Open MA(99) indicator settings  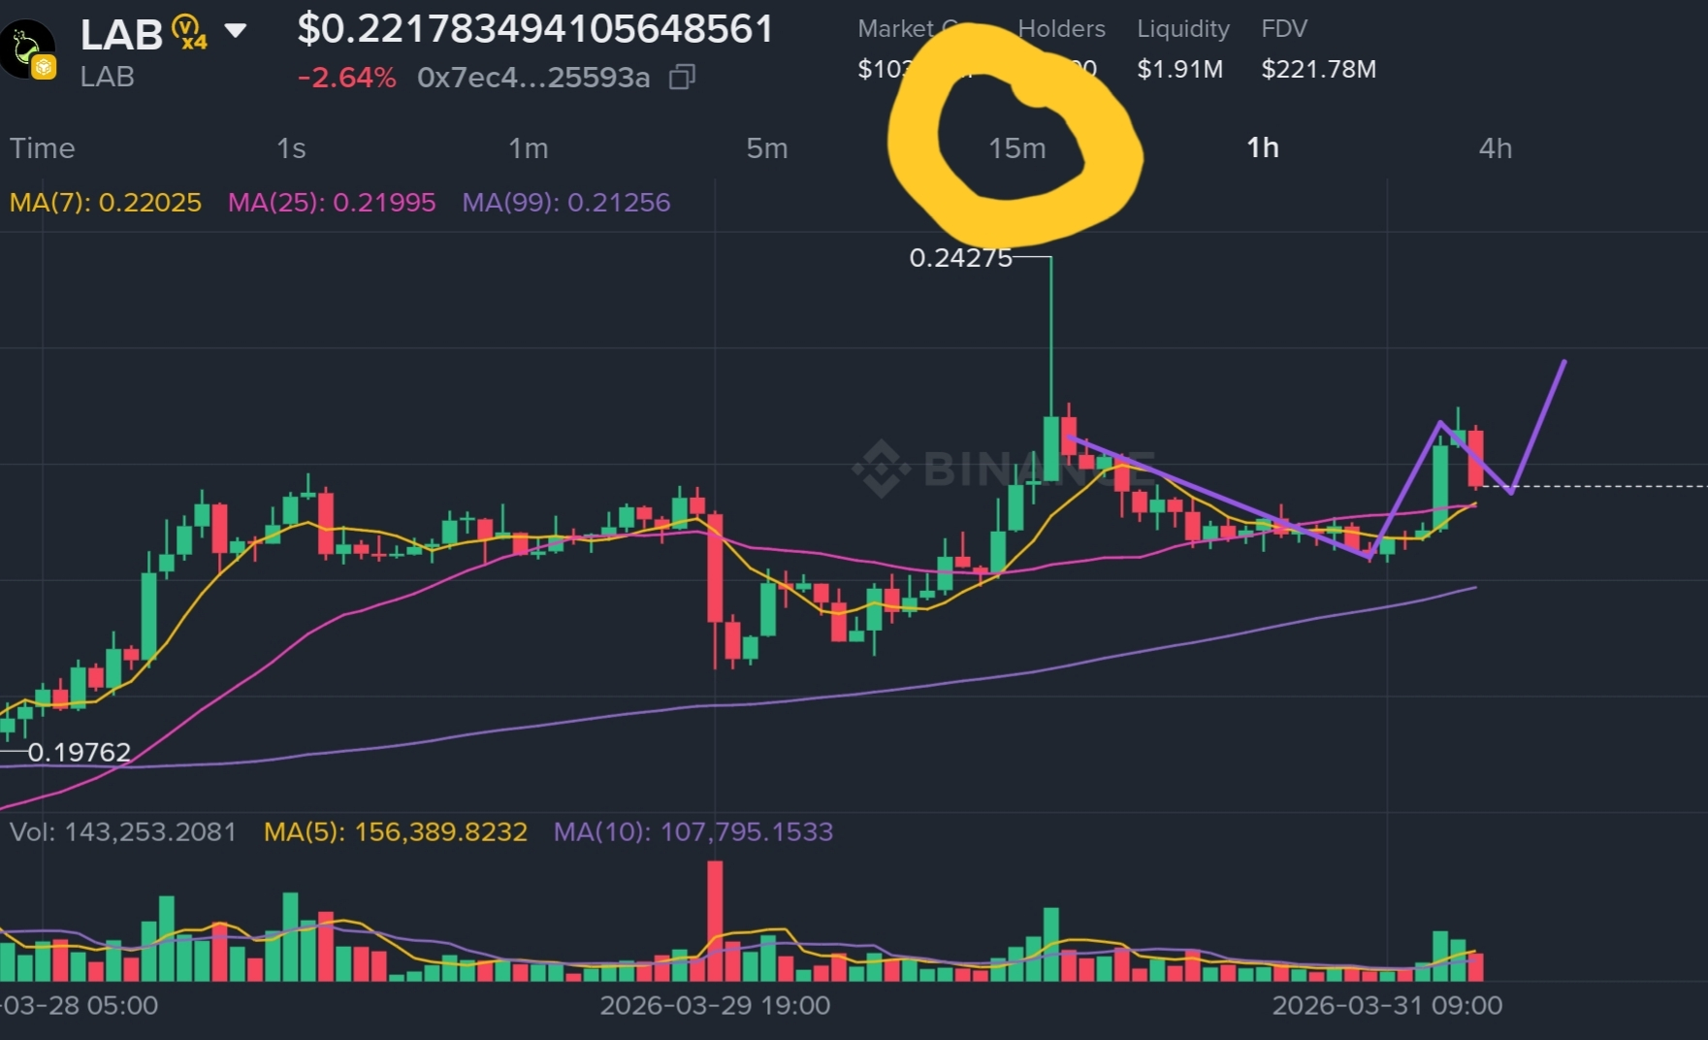point(566,203)
